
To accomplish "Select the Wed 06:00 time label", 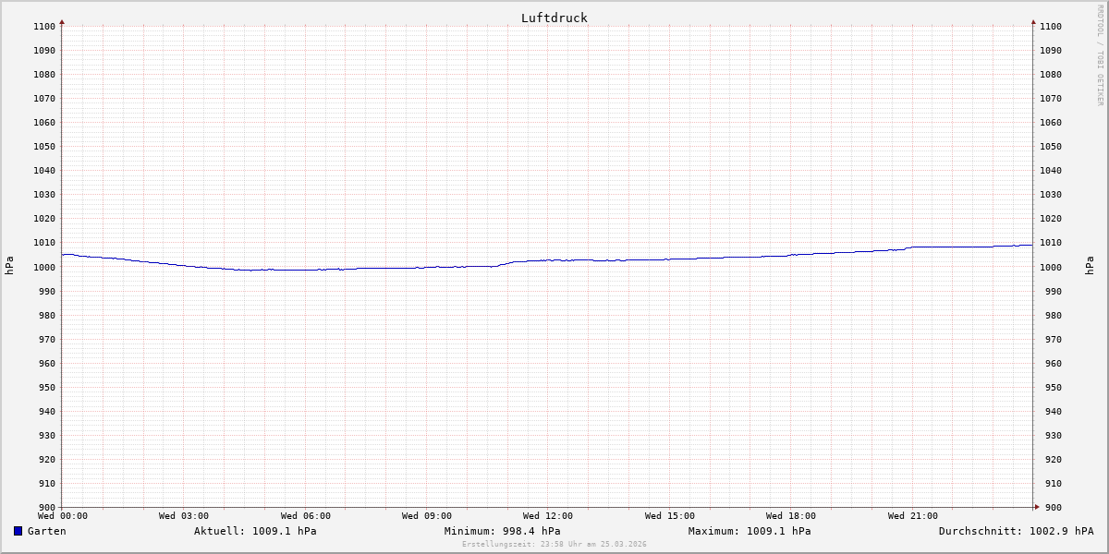I will point(306,516).
